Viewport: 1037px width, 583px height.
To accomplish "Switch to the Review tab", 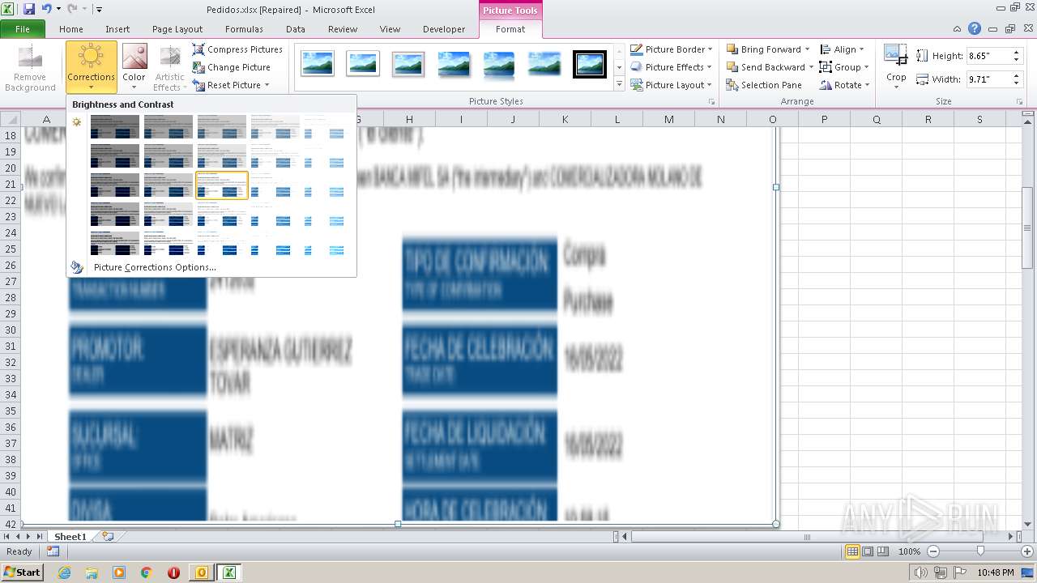I will click(x=343, y=29).
